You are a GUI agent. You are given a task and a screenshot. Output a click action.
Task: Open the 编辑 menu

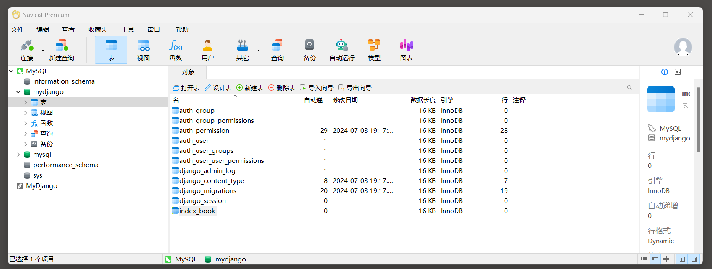point(43,30)
